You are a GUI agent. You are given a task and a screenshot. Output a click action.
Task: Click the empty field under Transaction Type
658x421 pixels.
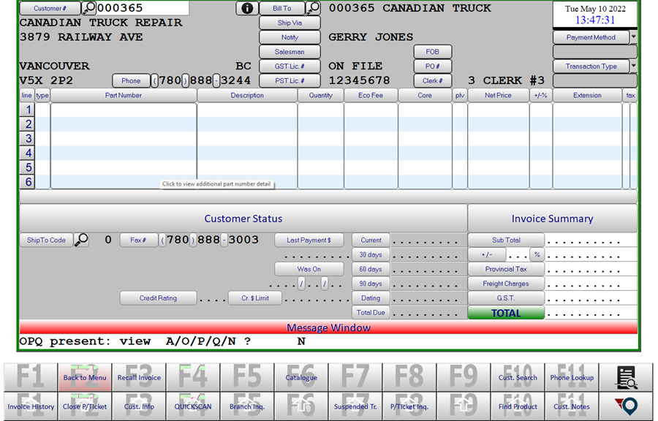(595, 80)
